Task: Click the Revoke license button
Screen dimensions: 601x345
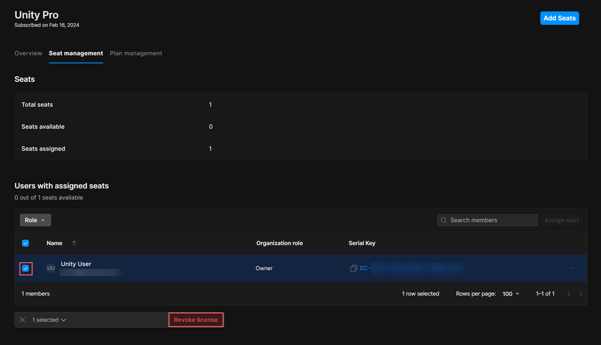Action: (196, 320)
